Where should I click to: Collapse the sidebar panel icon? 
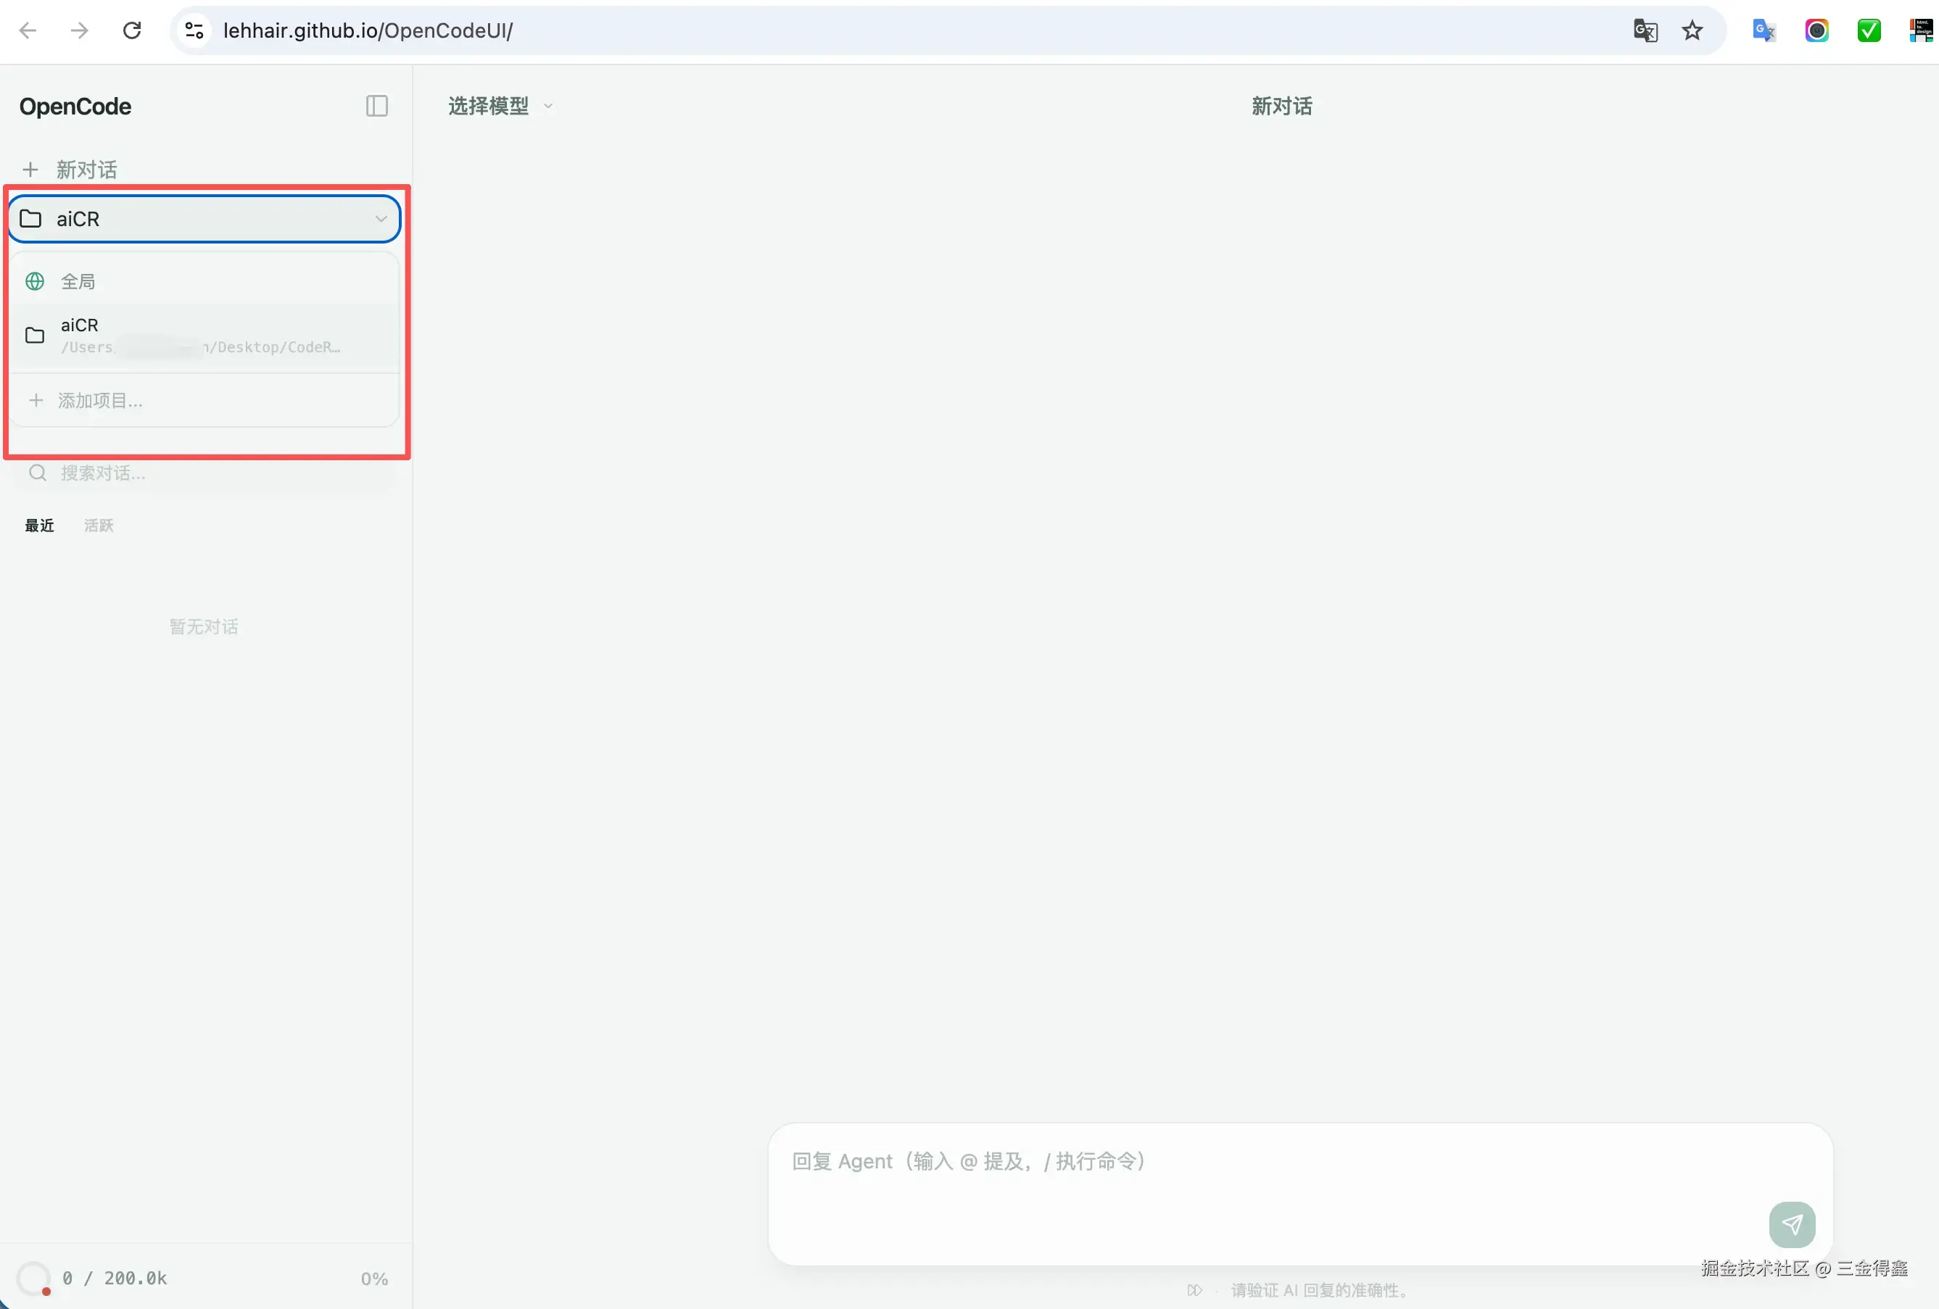(x=376, y=106)
